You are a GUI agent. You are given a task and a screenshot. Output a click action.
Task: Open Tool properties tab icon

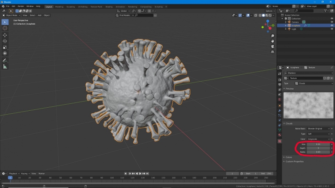[280, 74]
